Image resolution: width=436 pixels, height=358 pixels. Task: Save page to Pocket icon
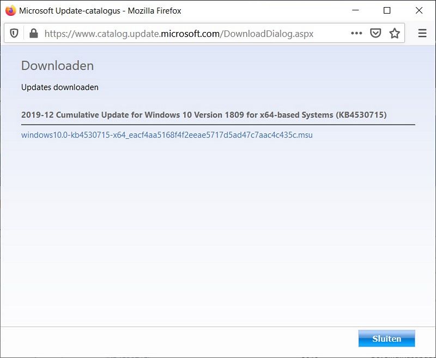click(376, 33)
